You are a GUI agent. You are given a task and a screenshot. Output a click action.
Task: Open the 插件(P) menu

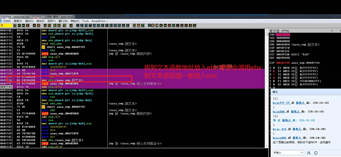tap(40, 21)
